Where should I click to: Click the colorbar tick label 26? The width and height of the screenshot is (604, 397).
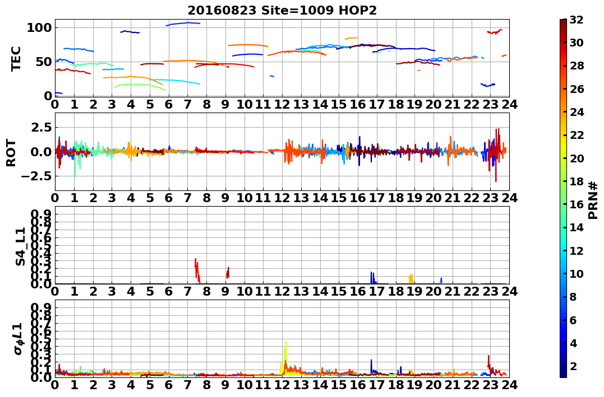click(577, 89)
